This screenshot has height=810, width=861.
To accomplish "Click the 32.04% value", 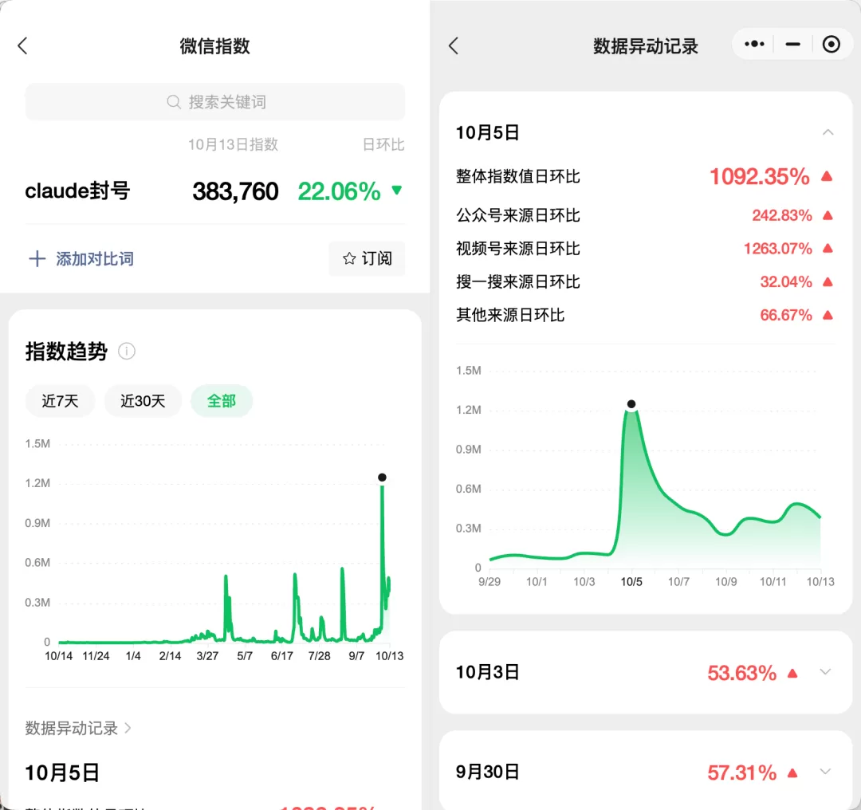I will pos(786,281).
